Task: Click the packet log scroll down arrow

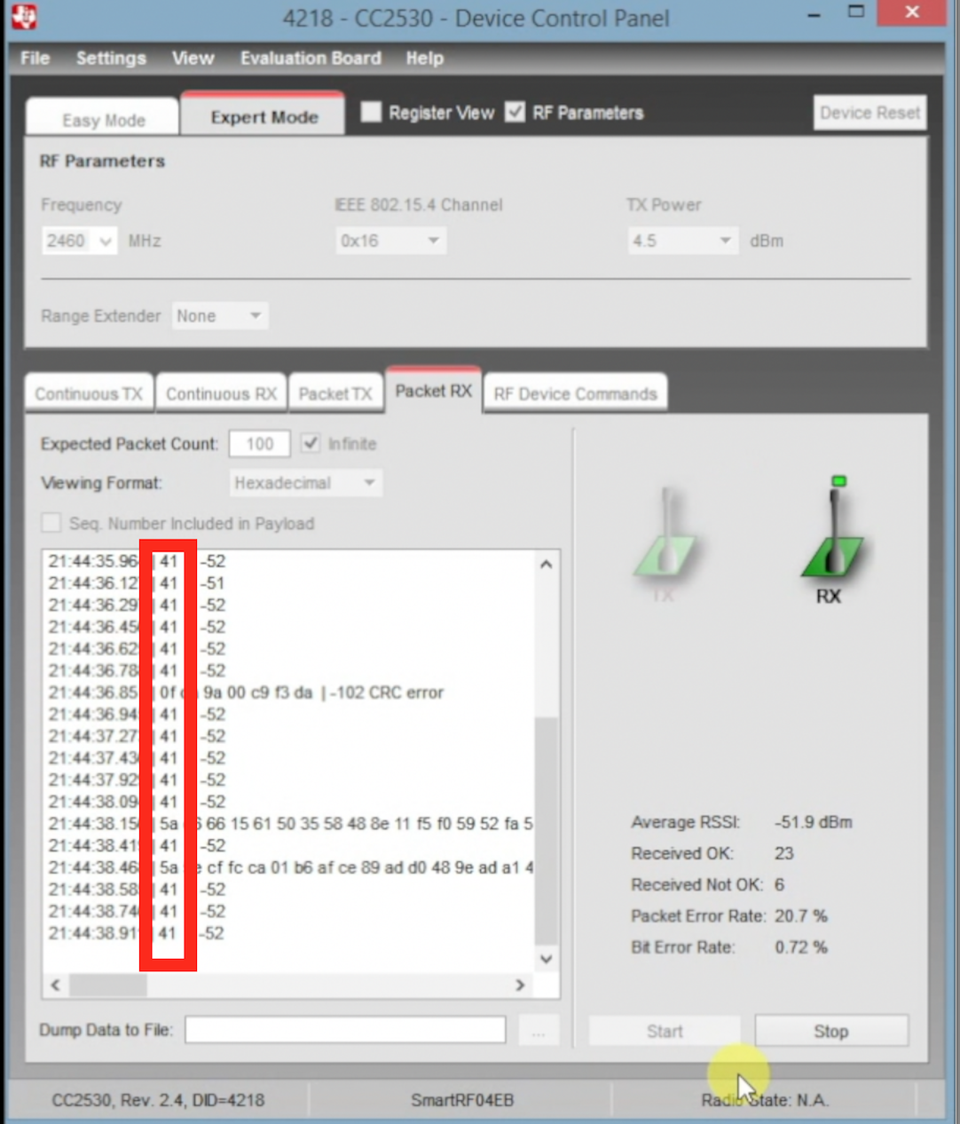Action: click(547, 959)
